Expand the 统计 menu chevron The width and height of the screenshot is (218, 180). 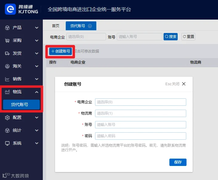(x=37, y=130)
